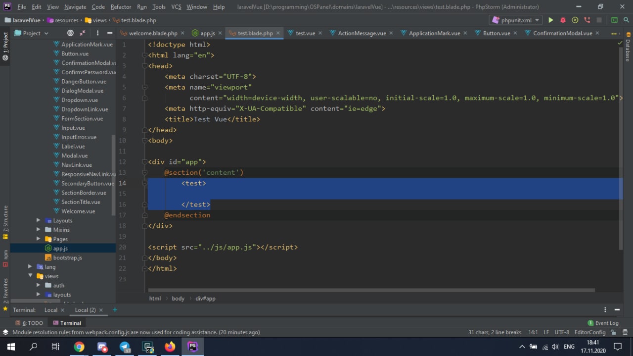Viewport: 633px width, 356px height.
Task: Hide the Project tool window
Action: tap(110, 33)
